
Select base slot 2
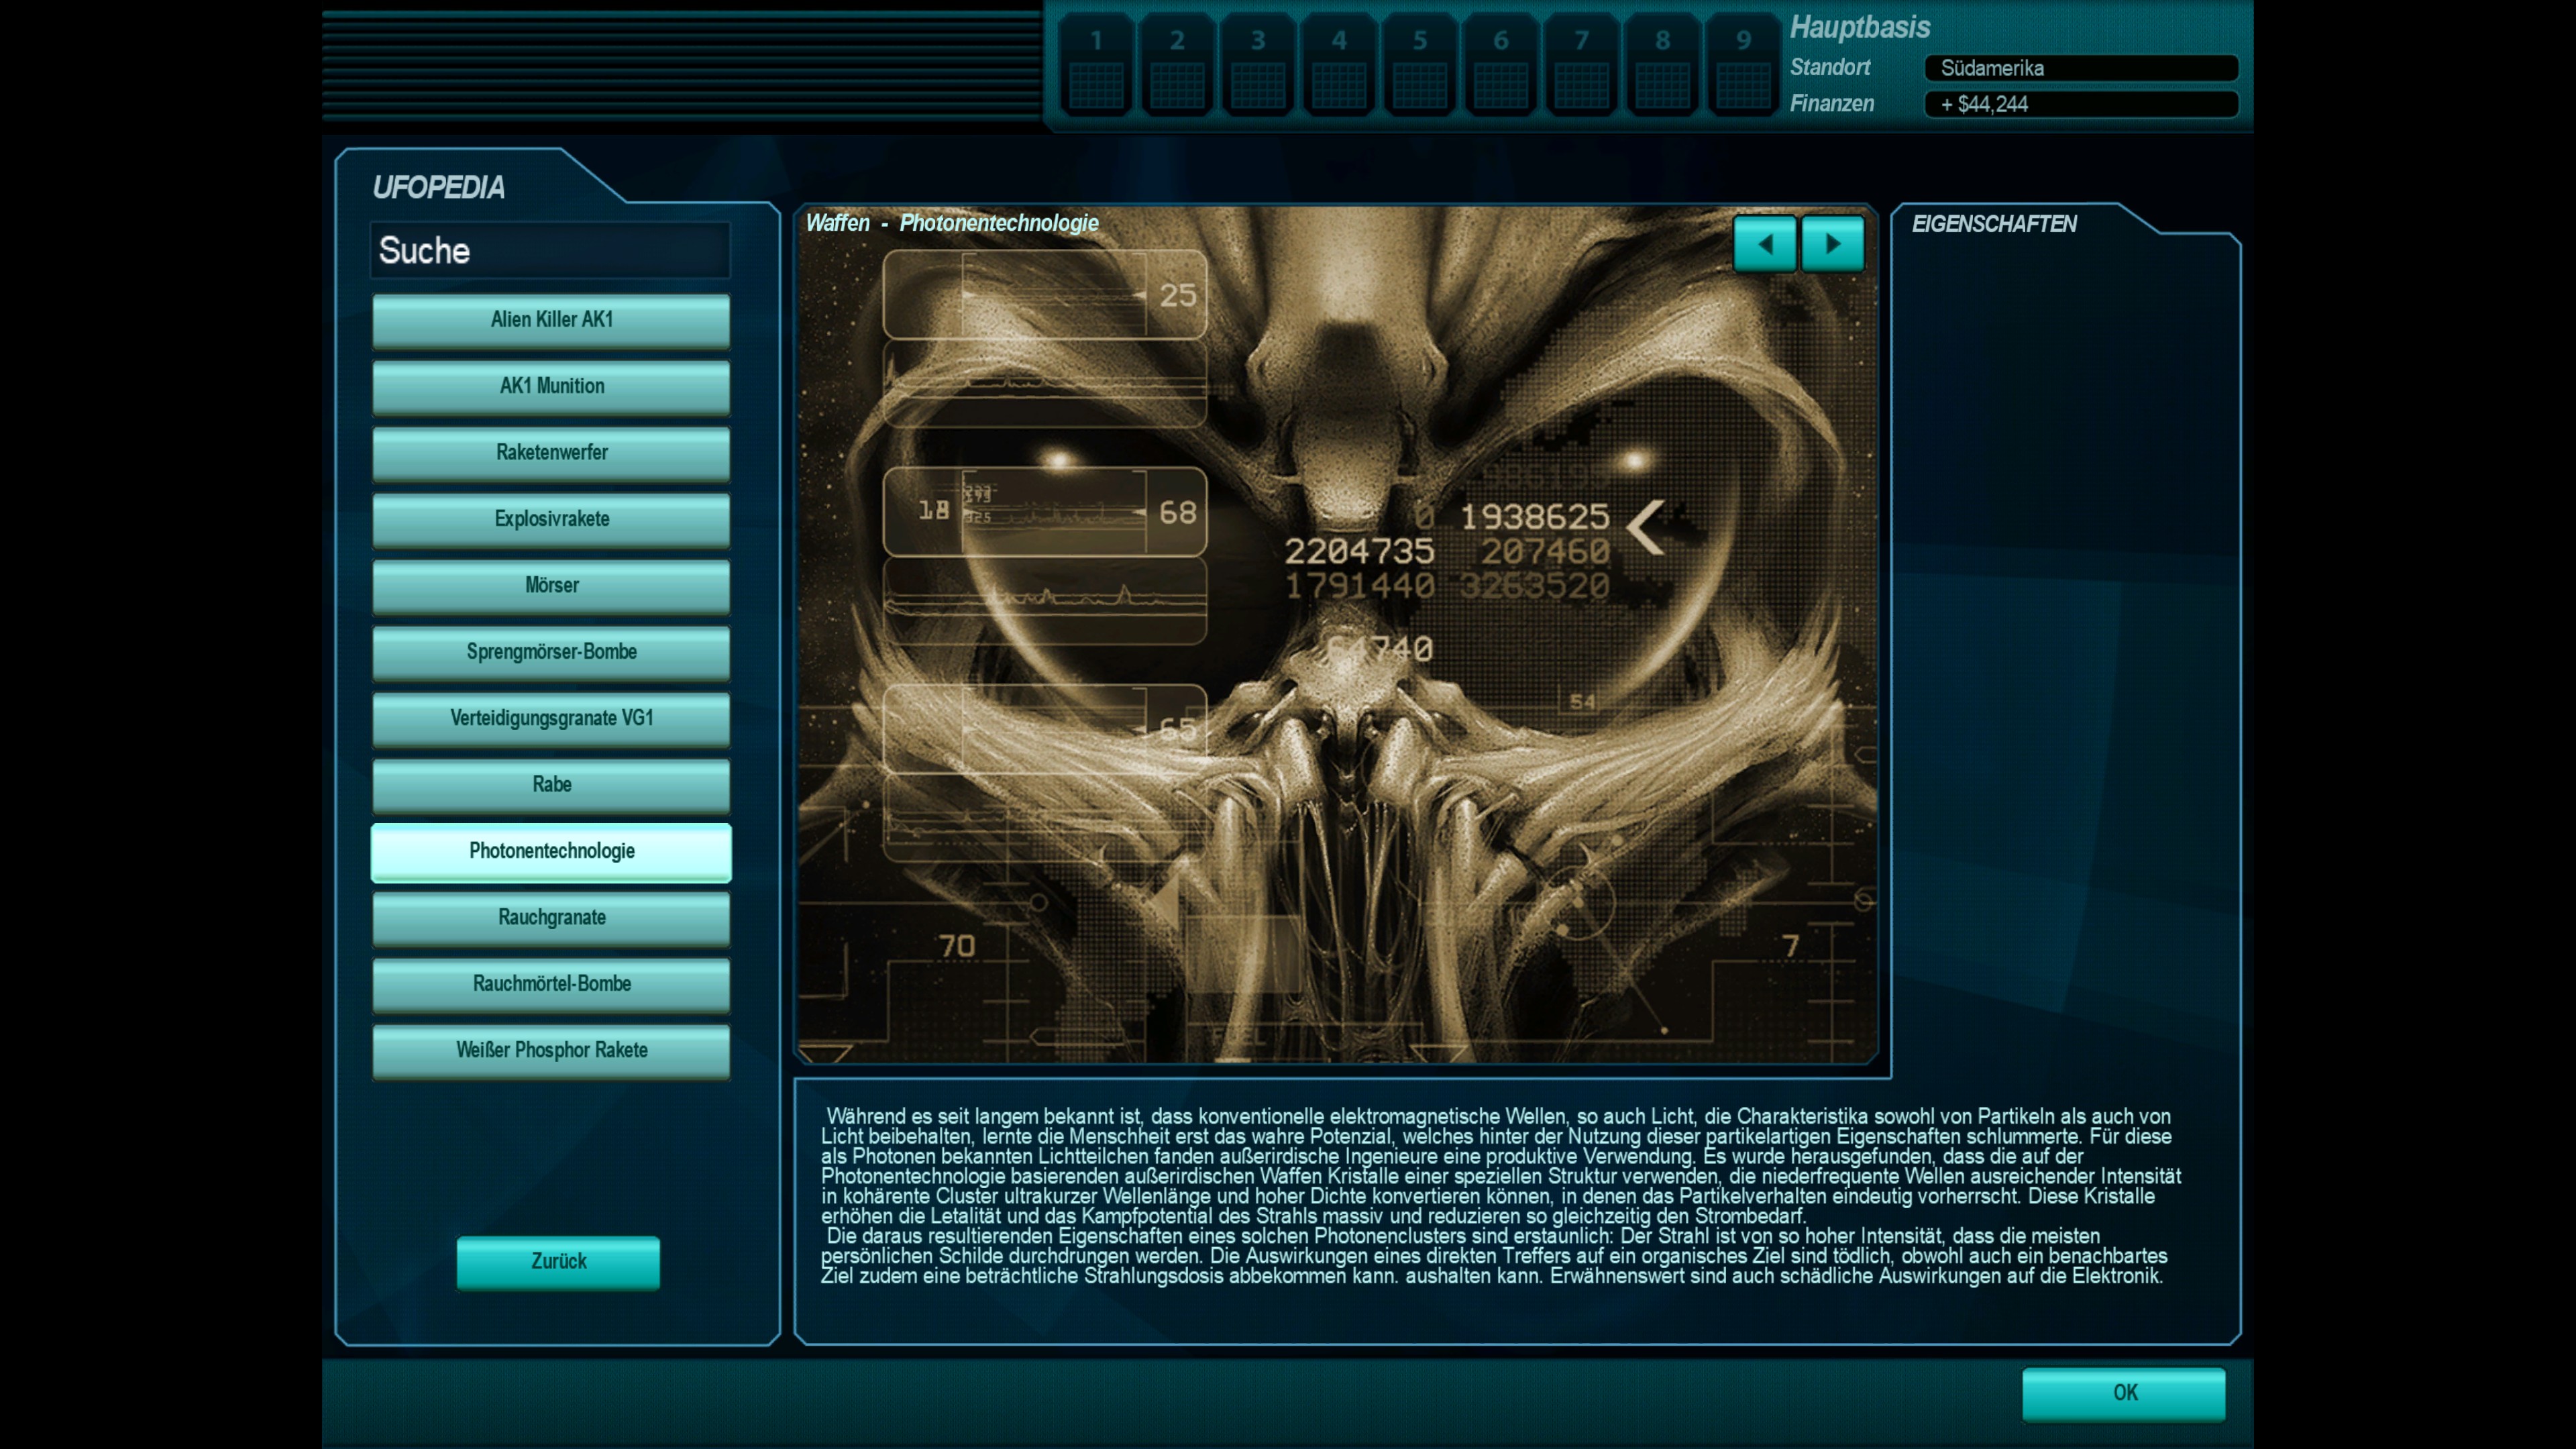pos(1177,64)
